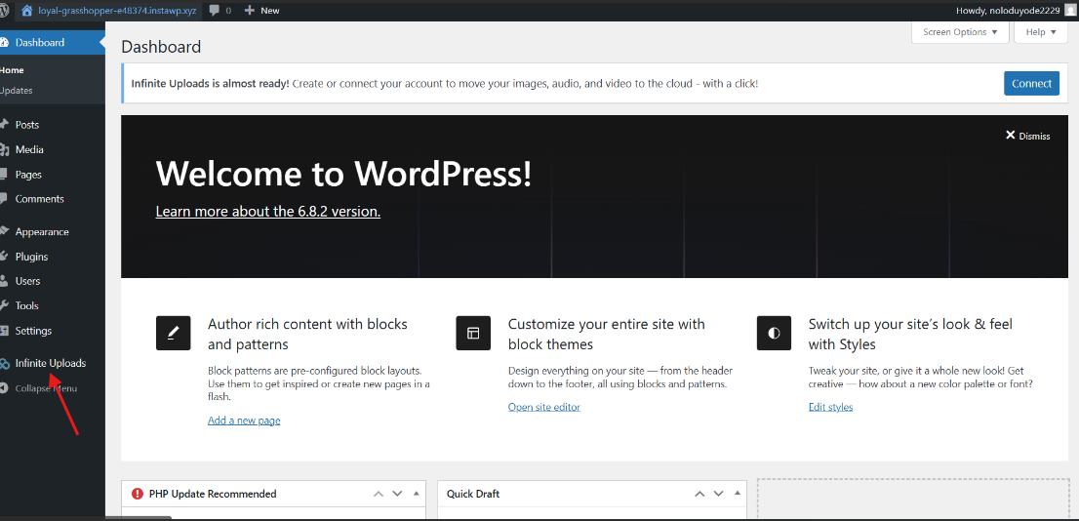Toggle collapse of PHP Update Recommended panel
The width and height of the screenshot is (1079, 521).
pyautogui.click(x=416, y=494)
